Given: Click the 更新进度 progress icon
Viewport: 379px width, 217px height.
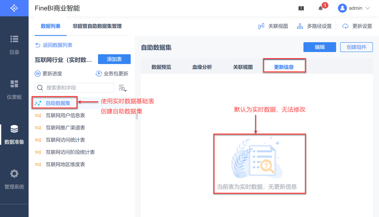Looking at the screenshot, I should 38,74.
